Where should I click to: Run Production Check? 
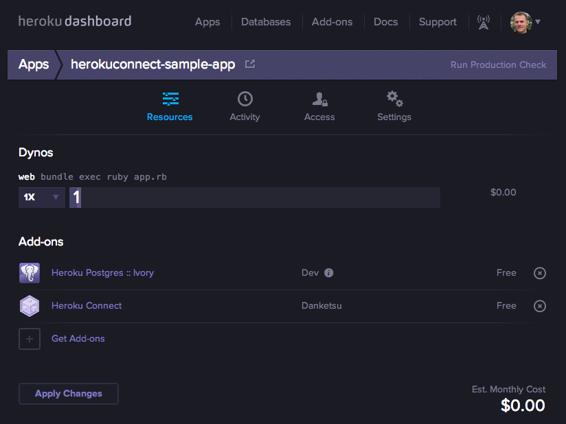coord(498,65)
